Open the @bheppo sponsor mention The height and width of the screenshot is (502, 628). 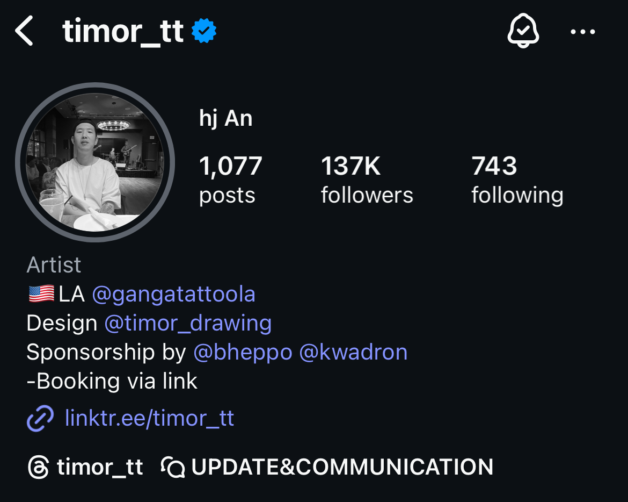coord(243,353)
